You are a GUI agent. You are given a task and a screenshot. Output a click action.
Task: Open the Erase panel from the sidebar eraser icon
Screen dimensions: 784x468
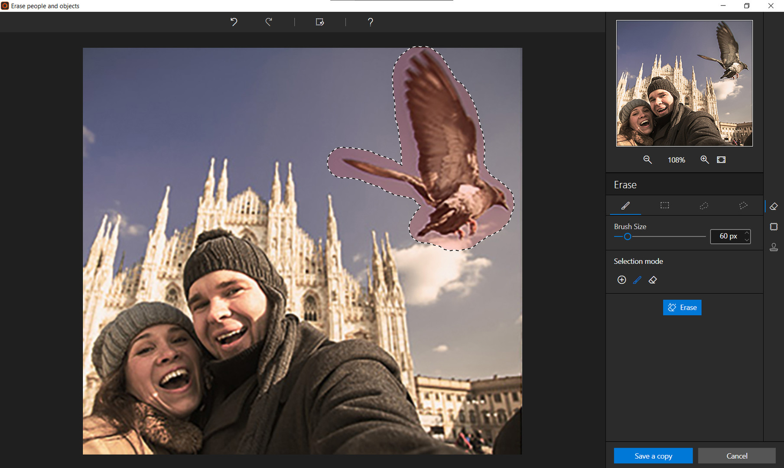click(x=774, y=206)
